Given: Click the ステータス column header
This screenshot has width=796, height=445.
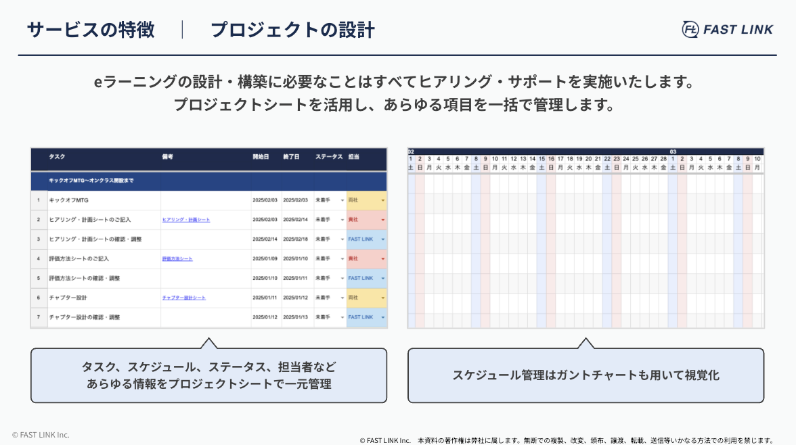Looking at the screenshot, I should click(x=329, y=157).
